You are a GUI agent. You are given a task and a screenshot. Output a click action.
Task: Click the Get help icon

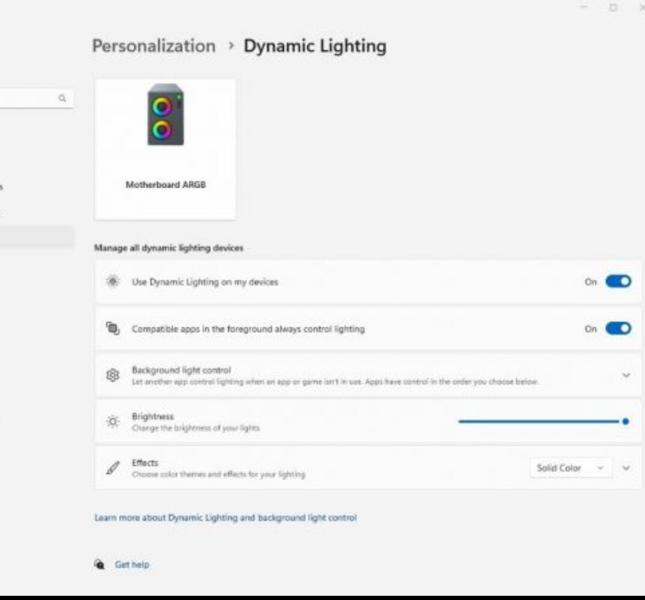pos(100,565)
